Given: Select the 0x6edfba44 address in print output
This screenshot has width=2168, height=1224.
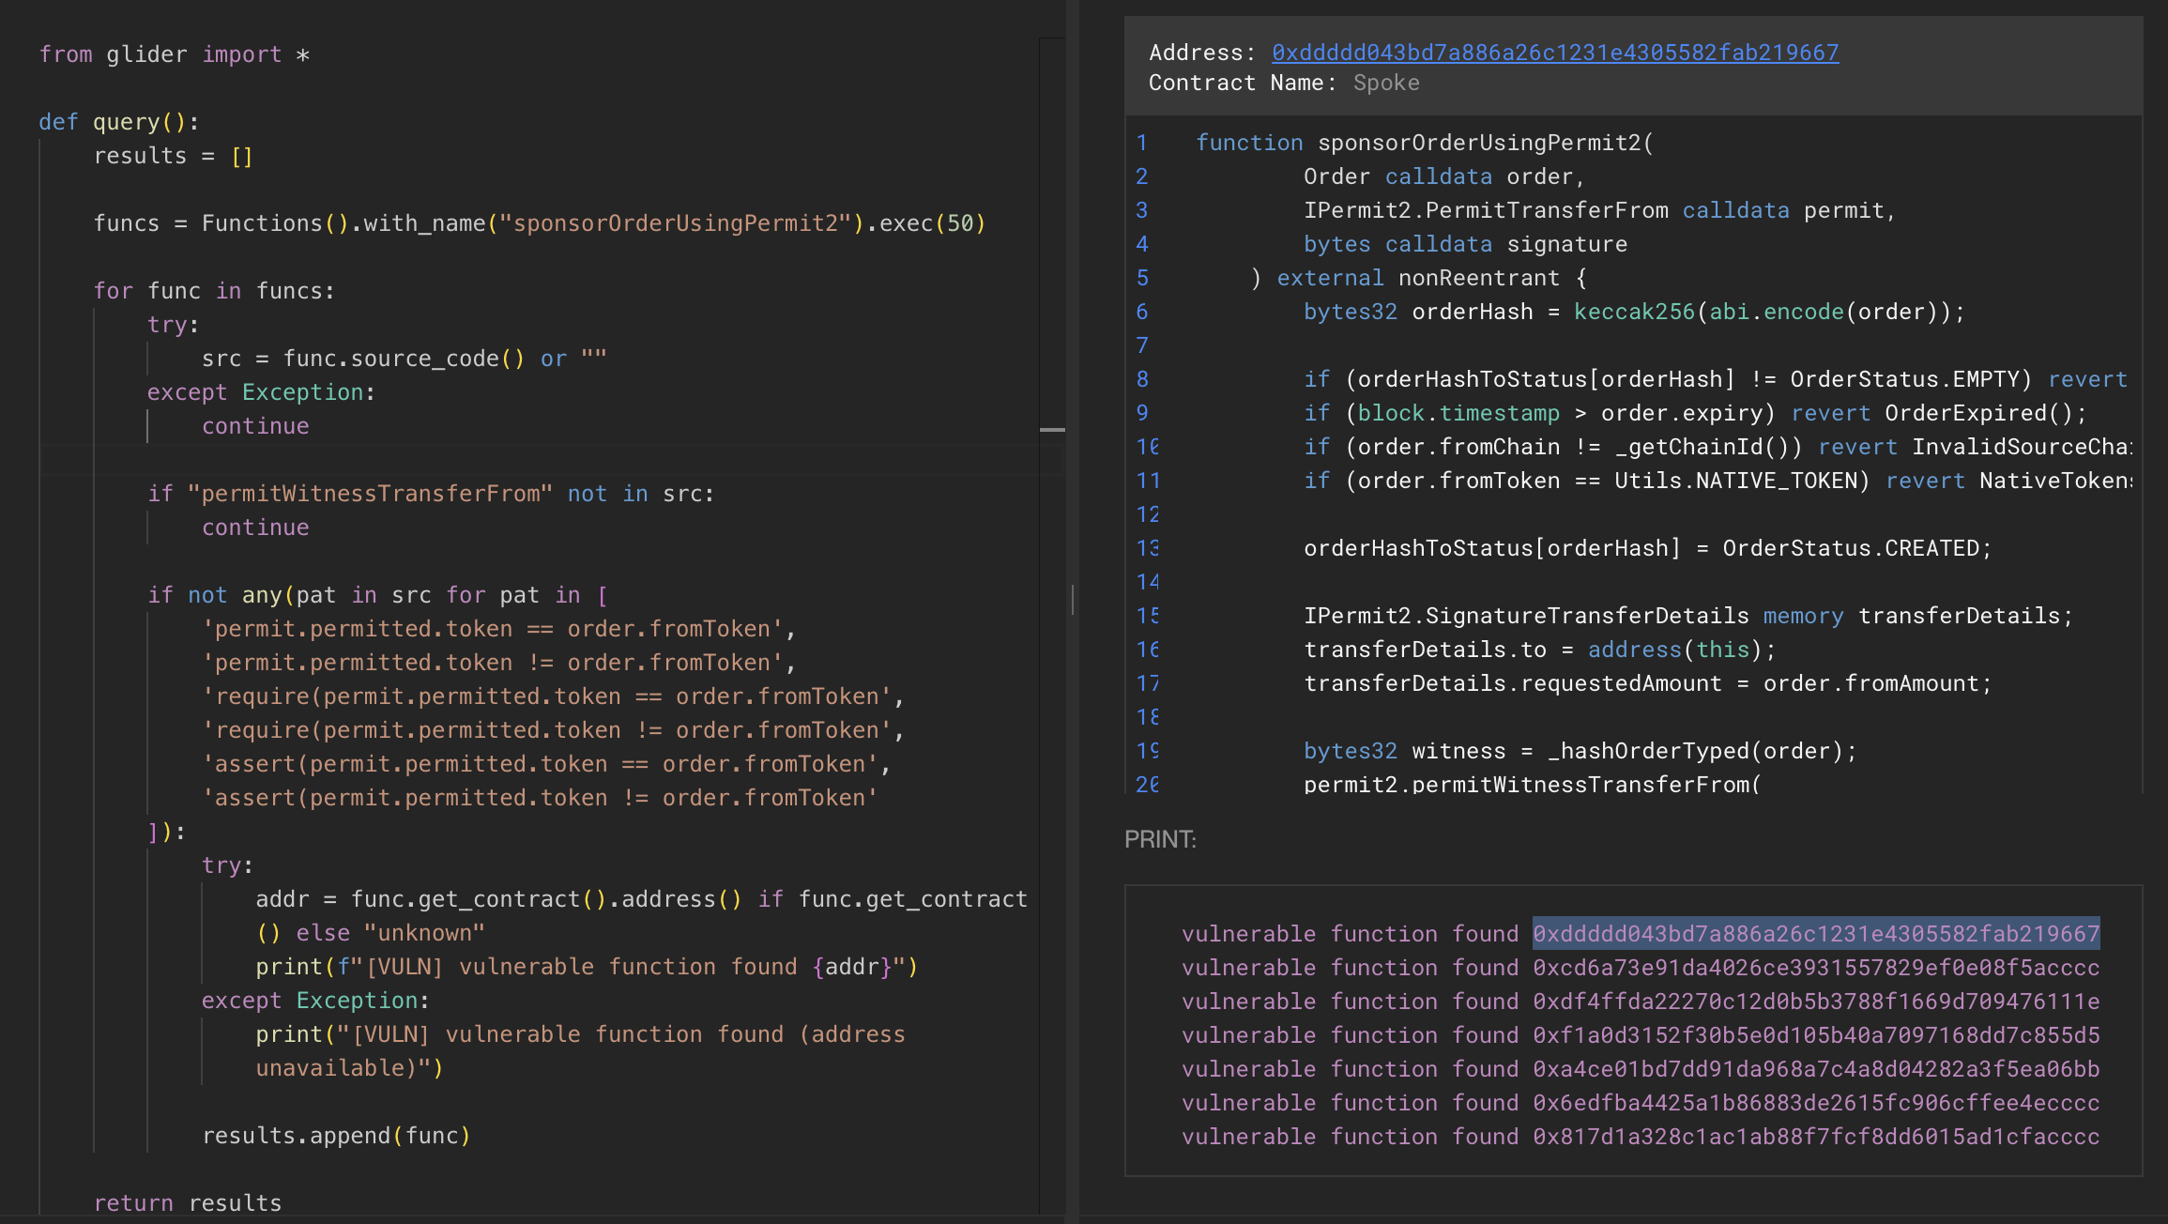Looking at the screenshot, I should (x=1815, y=1103).
